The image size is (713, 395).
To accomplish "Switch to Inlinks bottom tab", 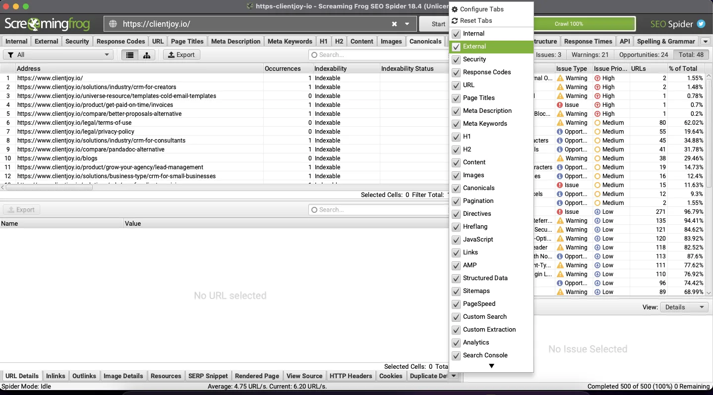I will 56,376.
